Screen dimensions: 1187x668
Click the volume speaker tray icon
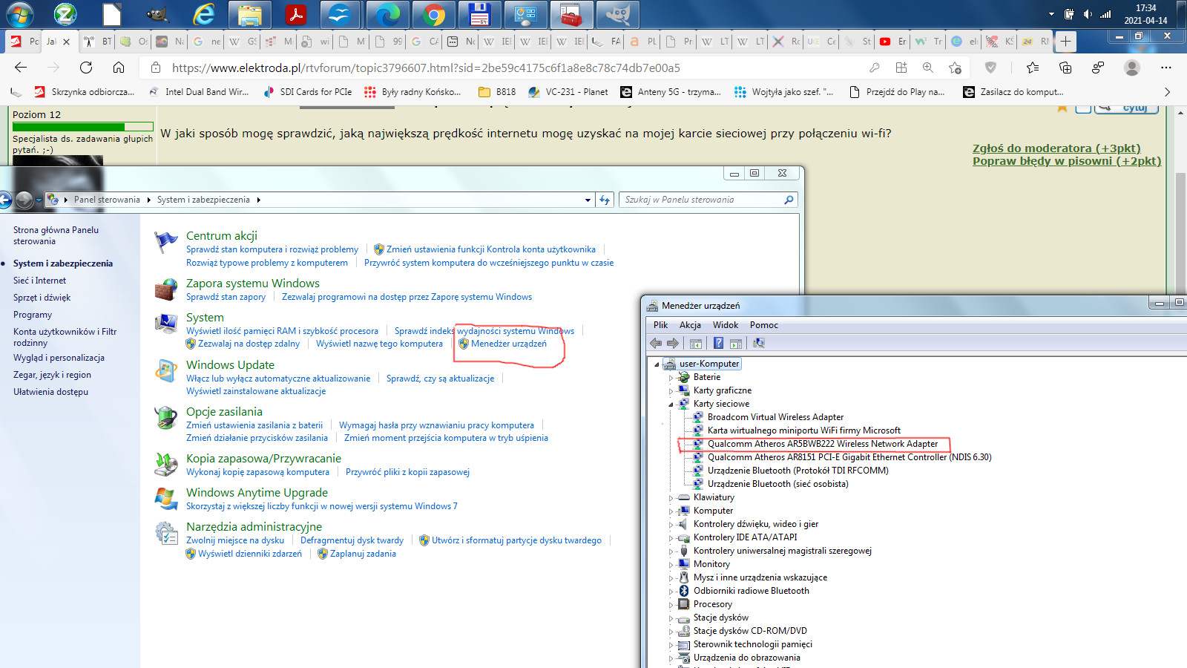coord(1087,14)
